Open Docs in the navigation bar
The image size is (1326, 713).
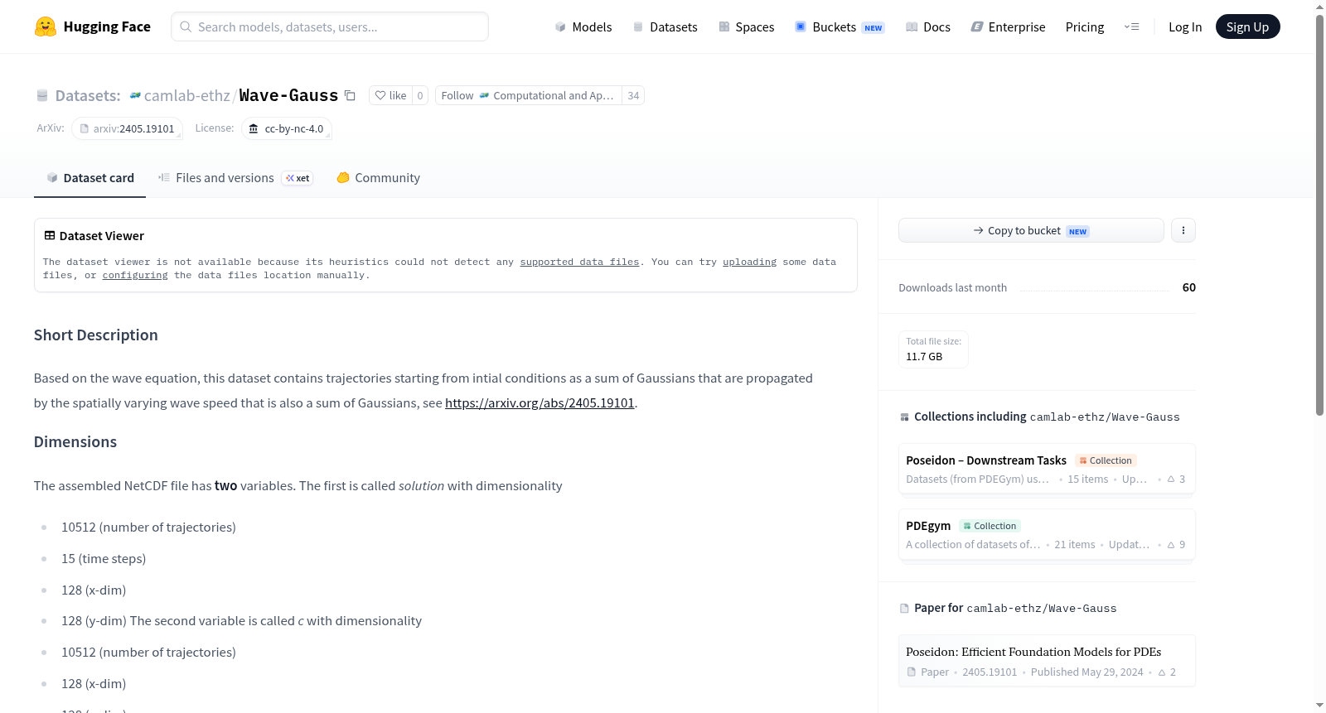tap(928, 26)
